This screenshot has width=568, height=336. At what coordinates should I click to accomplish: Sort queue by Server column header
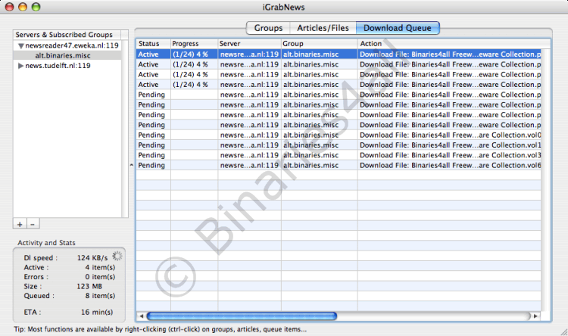pos(250,43)
